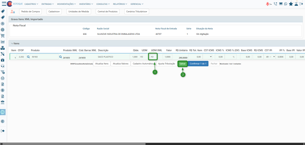Click the globe icon in sidebar
This screenshot has width=305, height=145.
tap(3, 30)
